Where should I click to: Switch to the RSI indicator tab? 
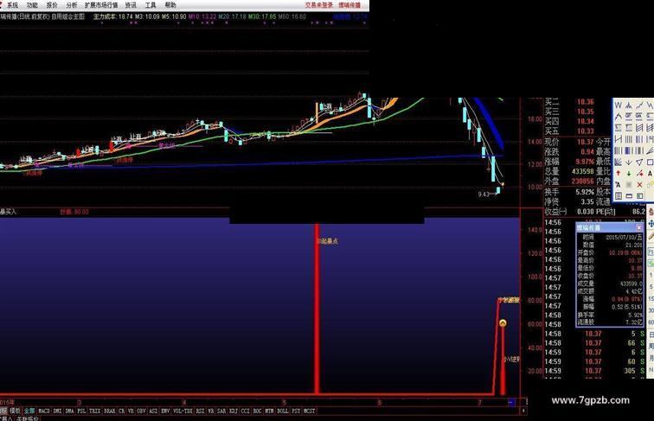point(200,411)
